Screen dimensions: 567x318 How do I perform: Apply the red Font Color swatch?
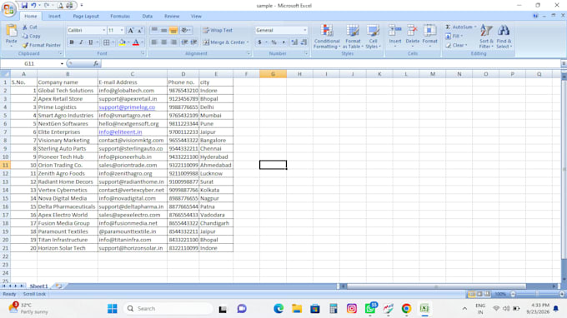pyautogui.click(x=136, y=42)
